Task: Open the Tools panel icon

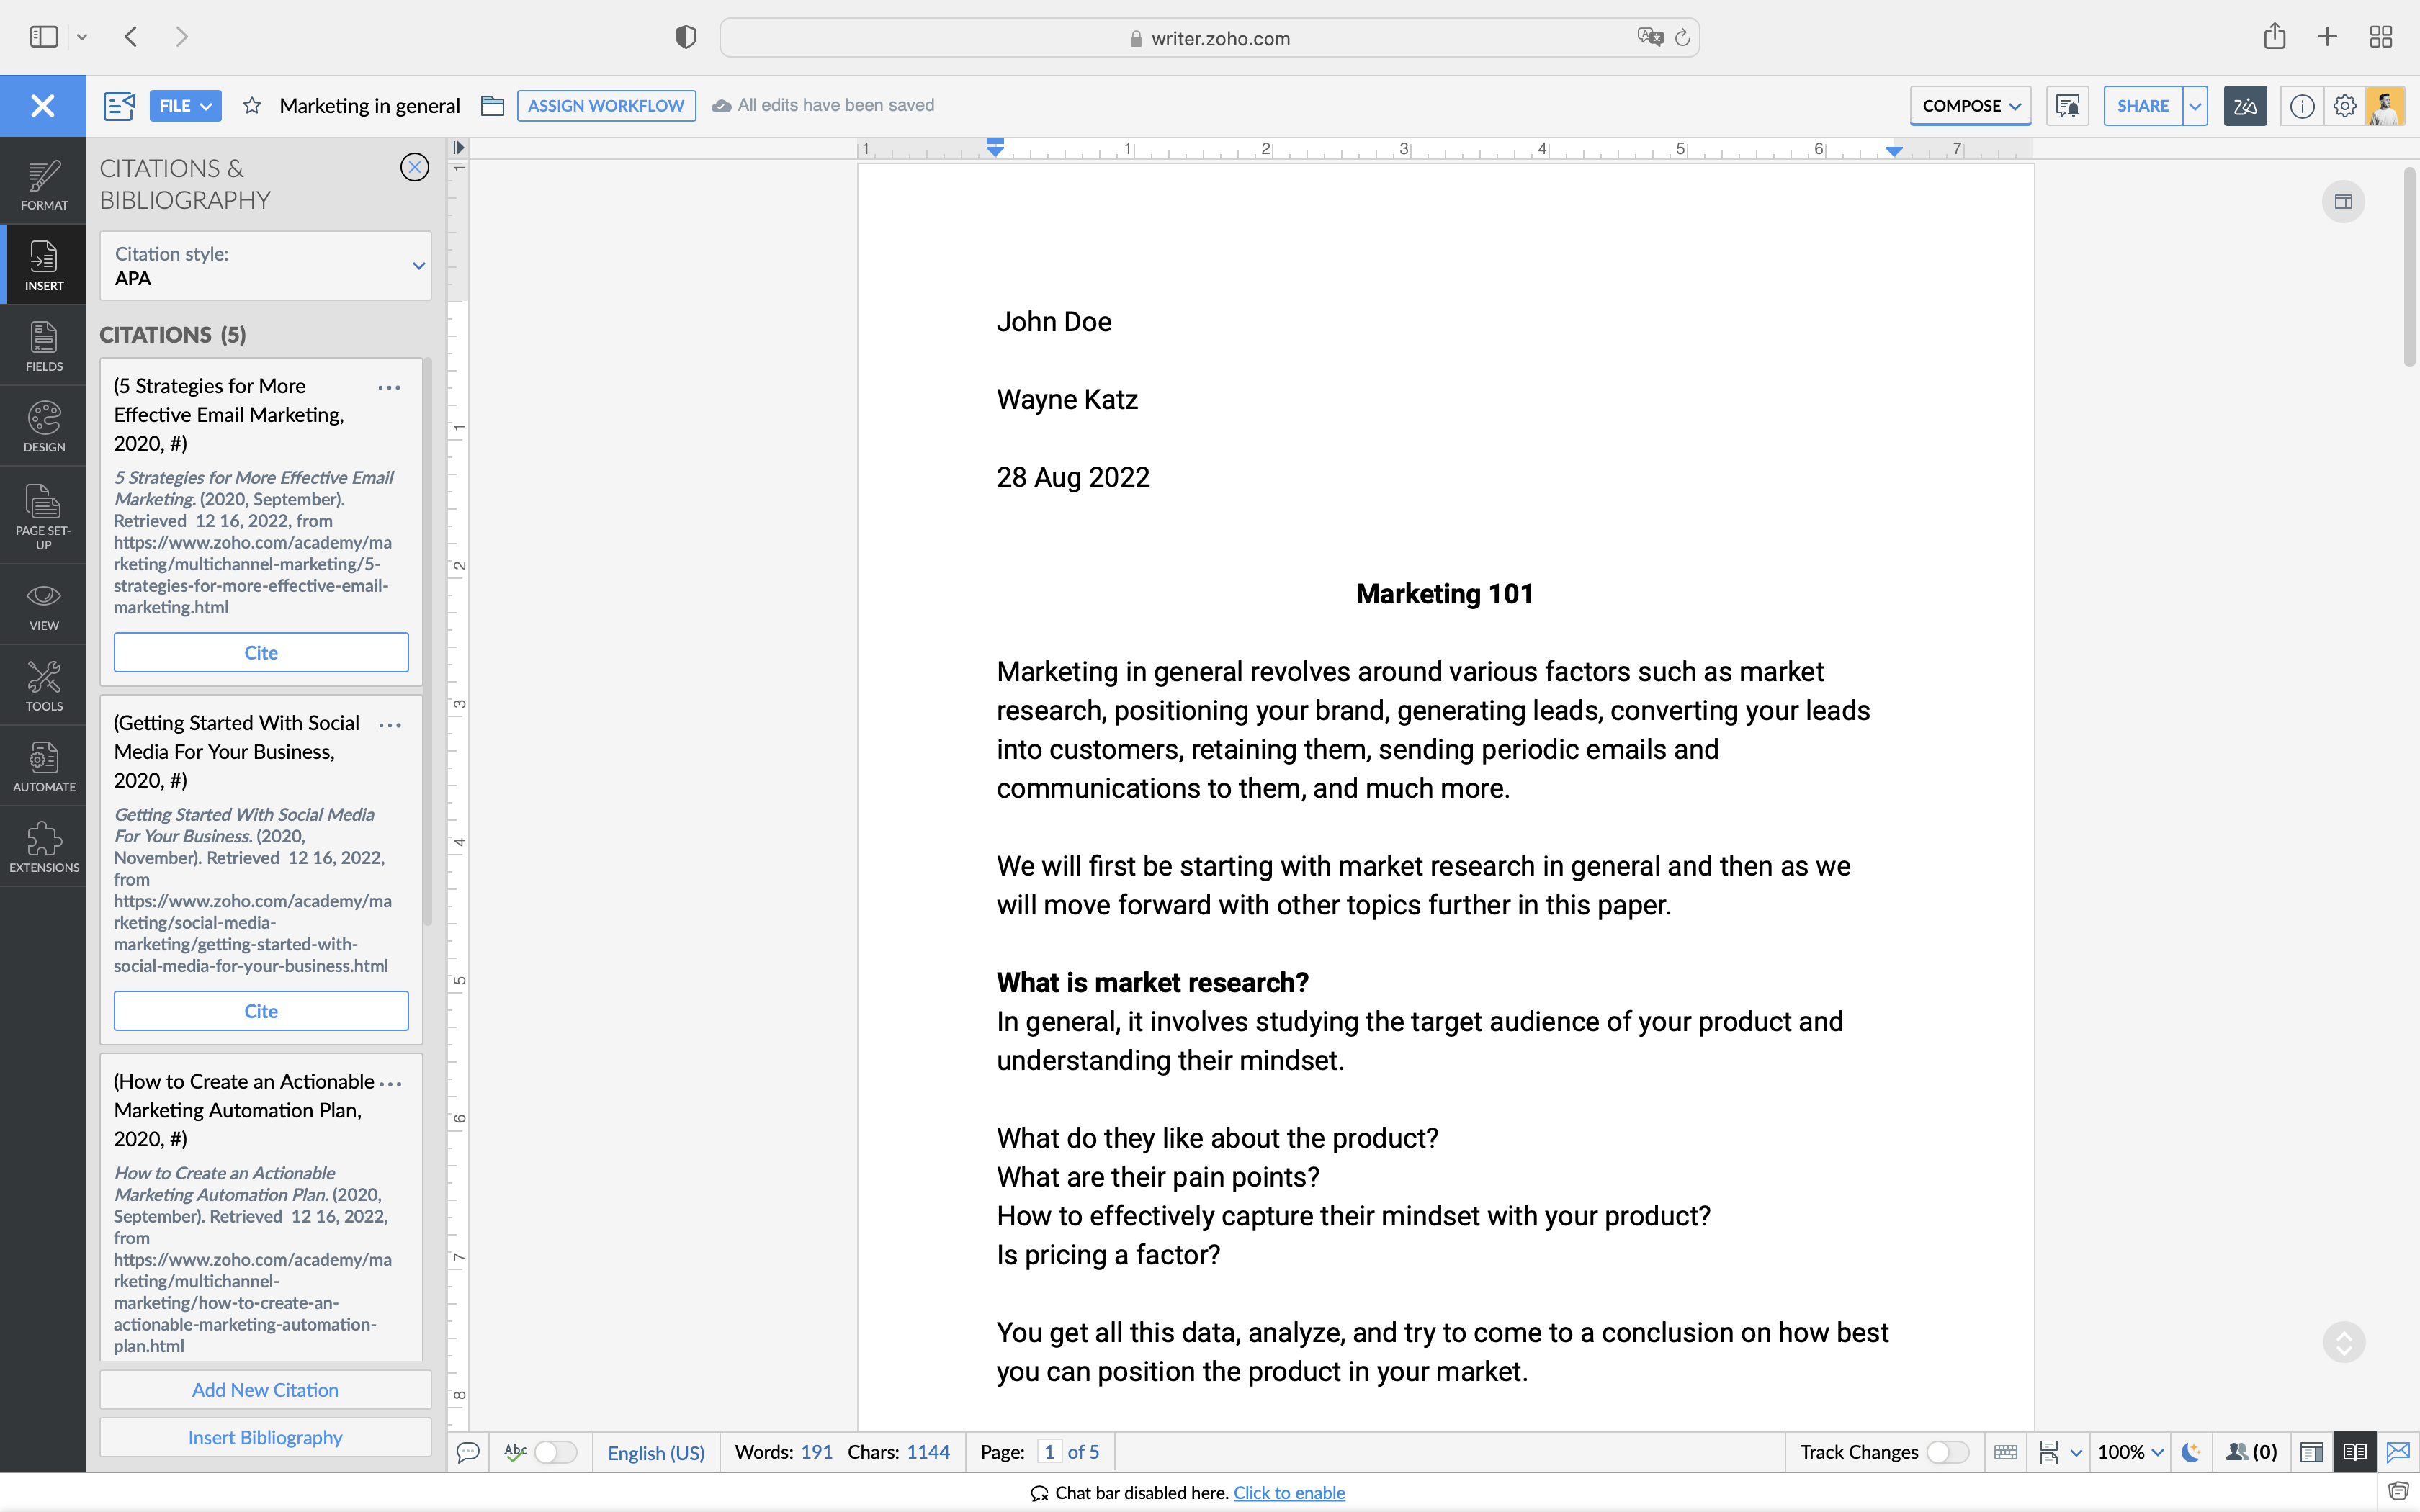Action: pos(43,685)
